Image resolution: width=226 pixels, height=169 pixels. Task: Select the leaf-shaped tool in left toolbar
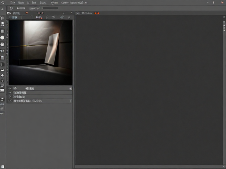click(x=2, y=86)
